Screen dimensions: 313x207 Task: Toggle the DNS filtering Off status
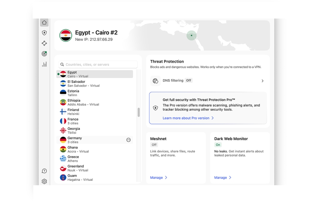click(x=189, y=81)
